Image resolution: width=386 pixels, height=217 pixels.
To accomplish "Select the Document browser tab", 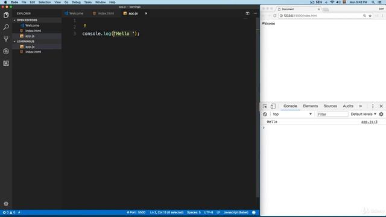I will [x=299, y=9].
